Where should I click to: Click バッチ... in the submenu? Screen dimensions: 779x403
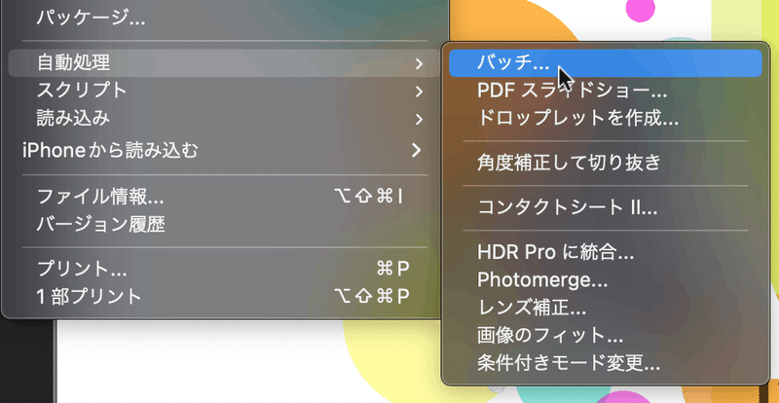(605, 63)
